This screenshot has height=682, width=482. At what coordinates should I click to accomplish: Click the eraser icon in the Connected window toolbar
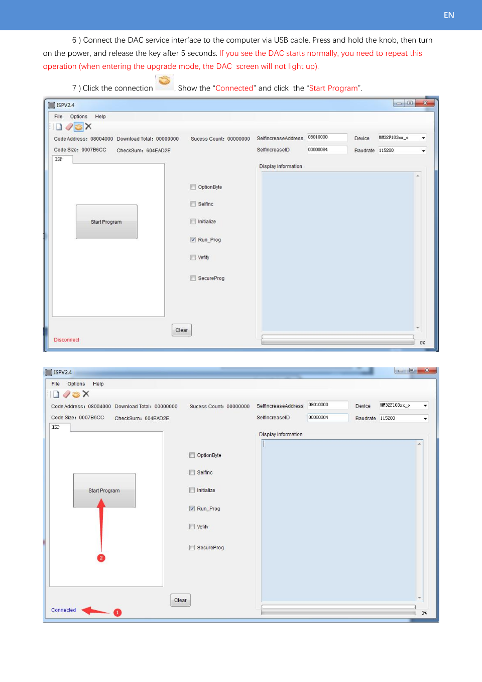coord(66,394)
